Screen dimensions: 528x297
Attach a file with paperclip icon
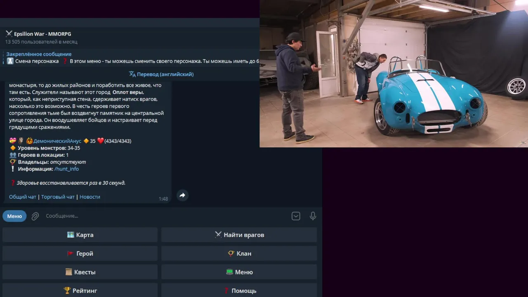pos(35,216)
